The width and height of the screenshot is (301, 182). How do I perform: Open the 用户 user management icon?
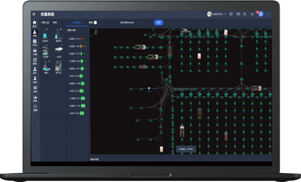34,70
